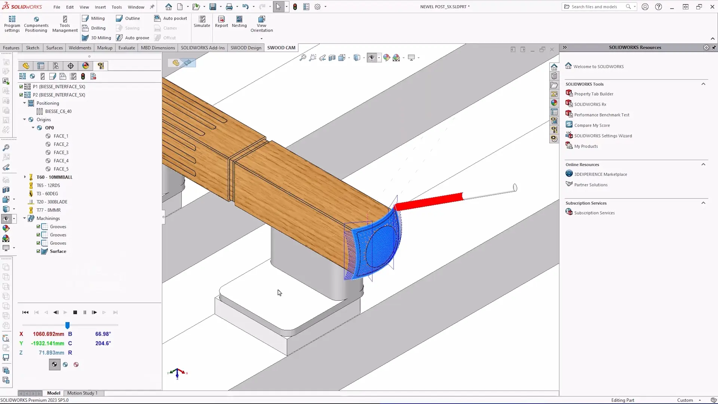
Task: Expand the T60 - 10MMBALL tool node
Action: pyautogui.click(x=24, y=177)
